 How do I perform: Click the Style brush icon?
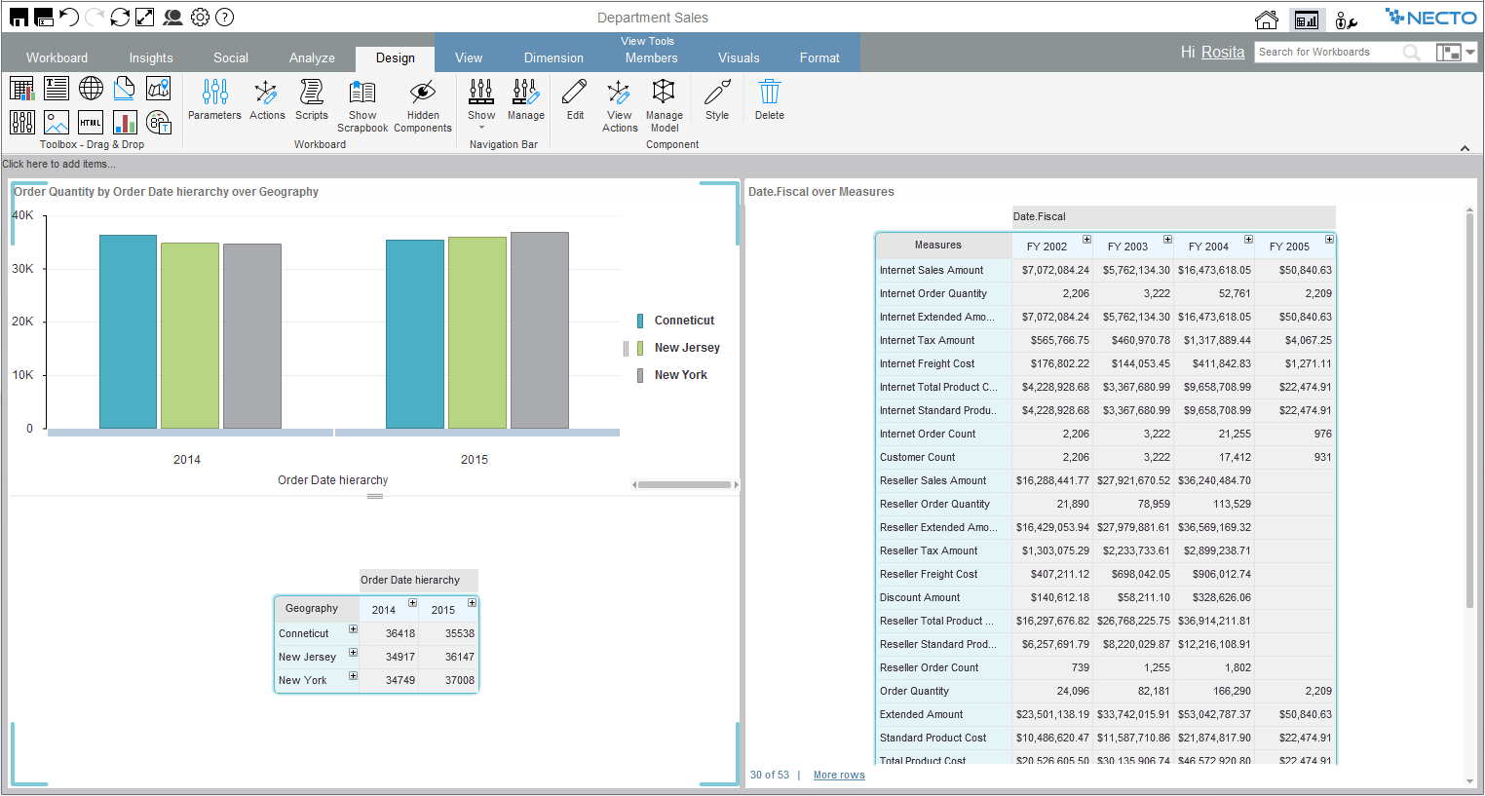coord(717,93)
